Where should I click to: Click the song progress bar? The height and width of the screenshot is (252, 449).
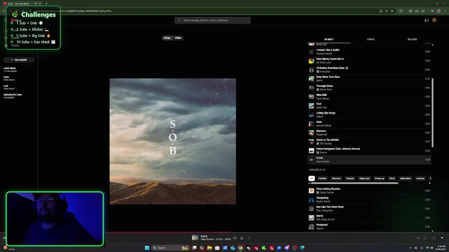(224, 232)
